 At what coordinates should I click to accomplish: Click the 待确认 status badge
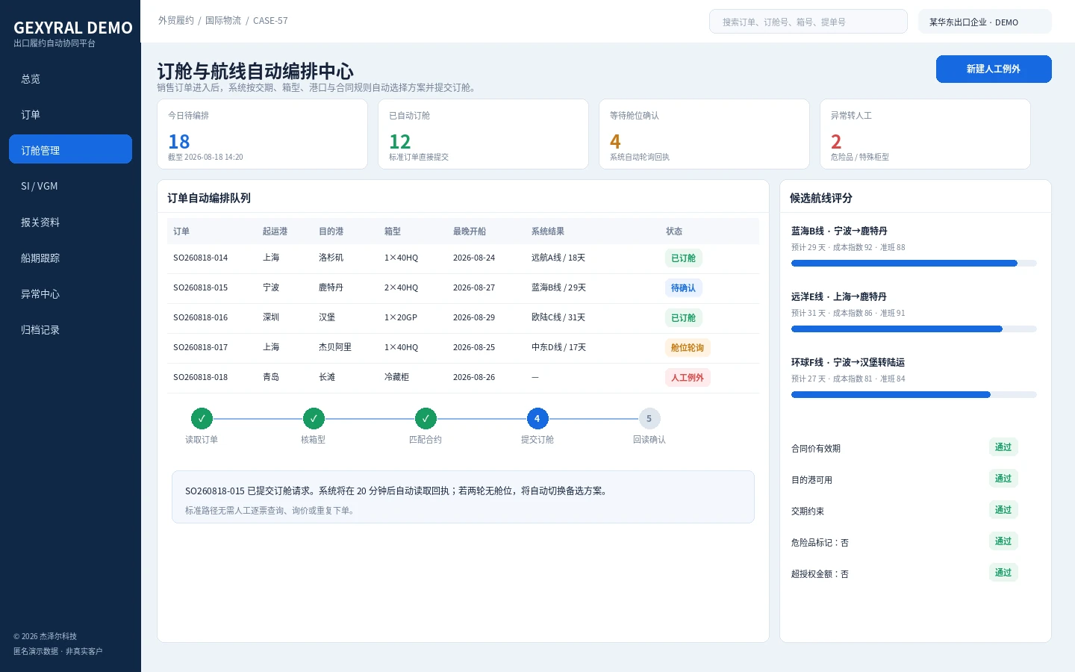pyautogui.click(x=683, y=288)
